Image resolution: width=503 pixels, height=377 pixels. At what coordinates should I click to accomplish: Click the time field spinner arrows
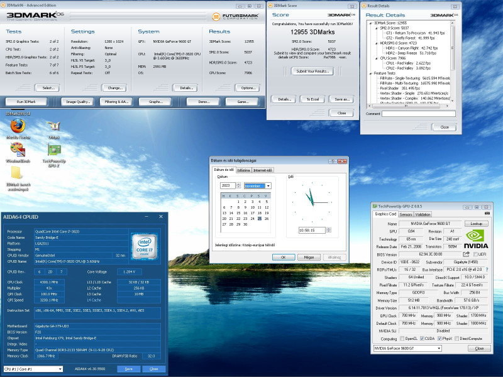point(328,230)
